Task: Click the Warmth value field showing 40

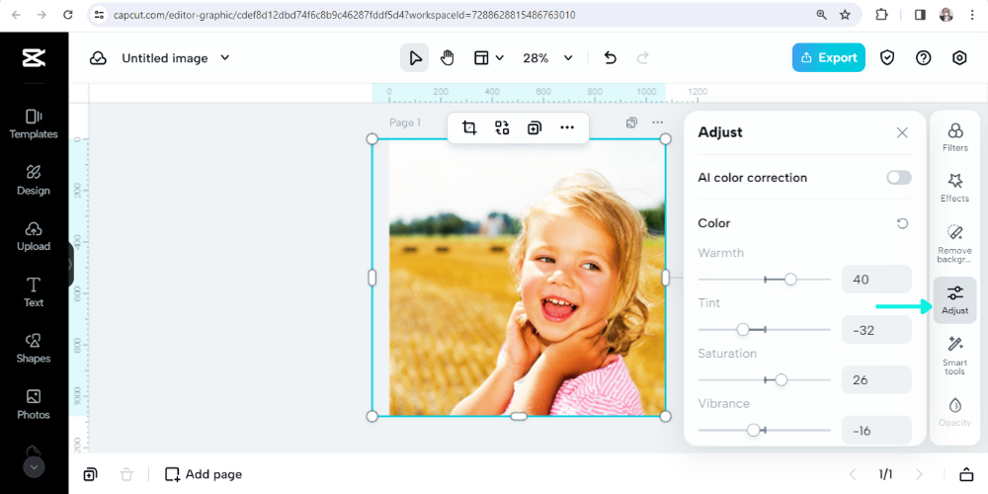Action: point(876,280)
